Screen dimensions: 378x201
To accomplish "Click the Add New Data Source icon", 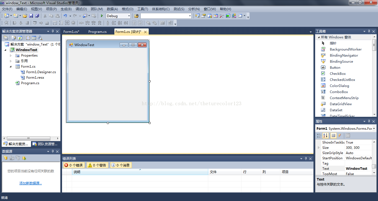I will 5,158.
